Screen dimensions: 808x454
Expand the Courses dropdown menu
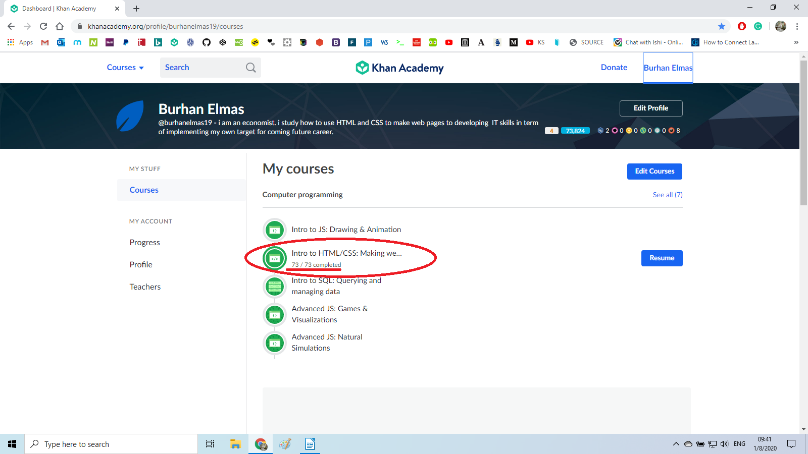coord(125,68)
